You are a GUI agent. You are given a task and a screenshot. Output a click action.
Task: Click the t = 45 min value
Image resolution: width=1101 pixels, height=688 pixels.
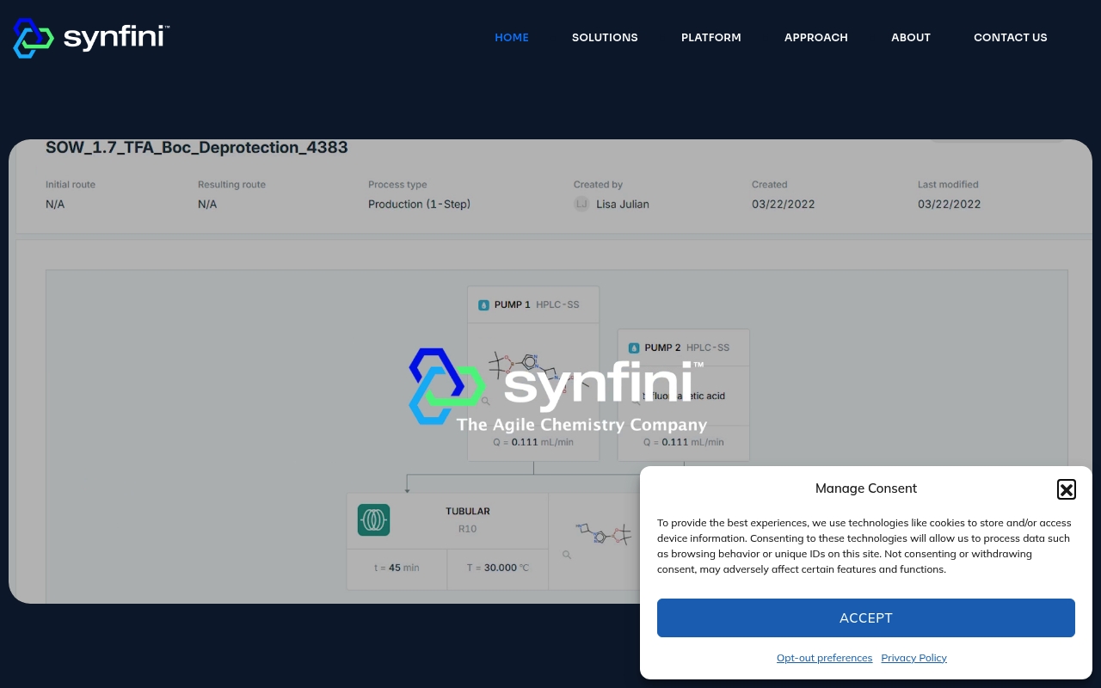(x=397, y=568)
